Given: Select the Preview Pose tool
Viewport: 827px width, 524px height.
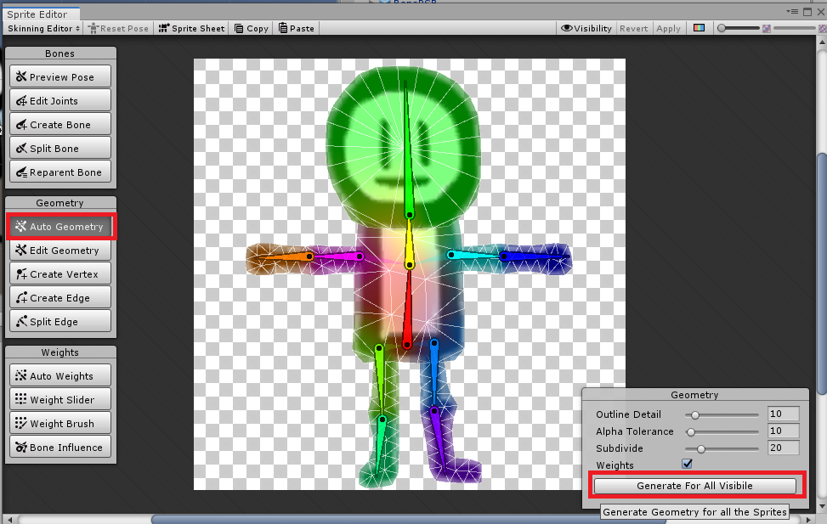Looking at the screenshot, I should [x=60, y=76].
